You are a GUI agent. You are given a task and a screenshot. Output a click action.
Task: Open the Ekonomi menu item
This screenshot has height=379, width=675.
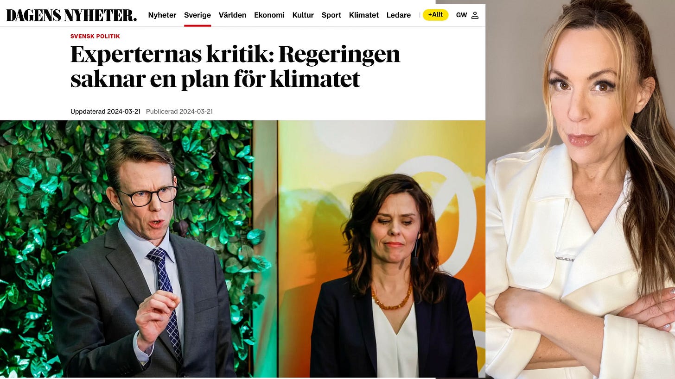pos(269,15)
